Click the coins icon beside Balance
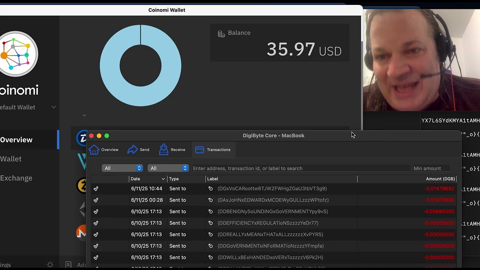Image resolution: width=480 pixels, height=270 pixels. [x=221, y=34]
